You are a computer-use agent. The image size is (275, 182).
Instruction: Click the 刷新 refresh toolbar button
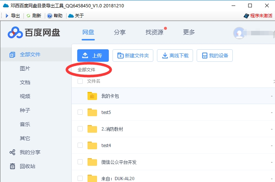point(34,16)
